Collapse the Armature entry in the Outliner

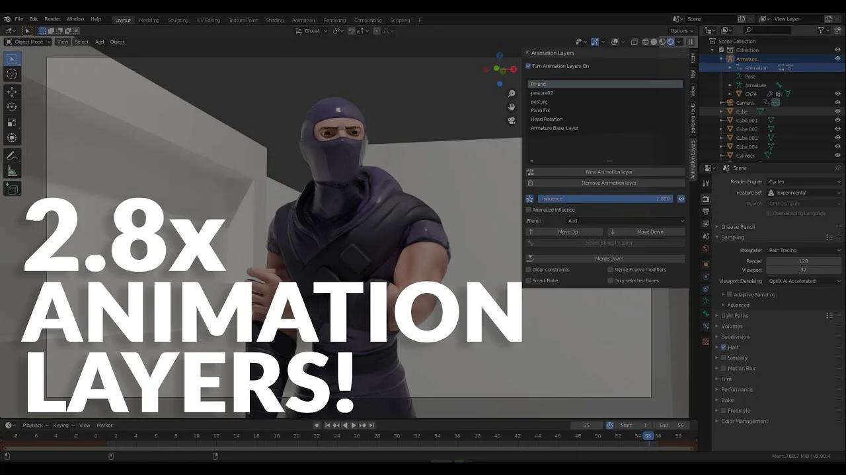point(721,59)
